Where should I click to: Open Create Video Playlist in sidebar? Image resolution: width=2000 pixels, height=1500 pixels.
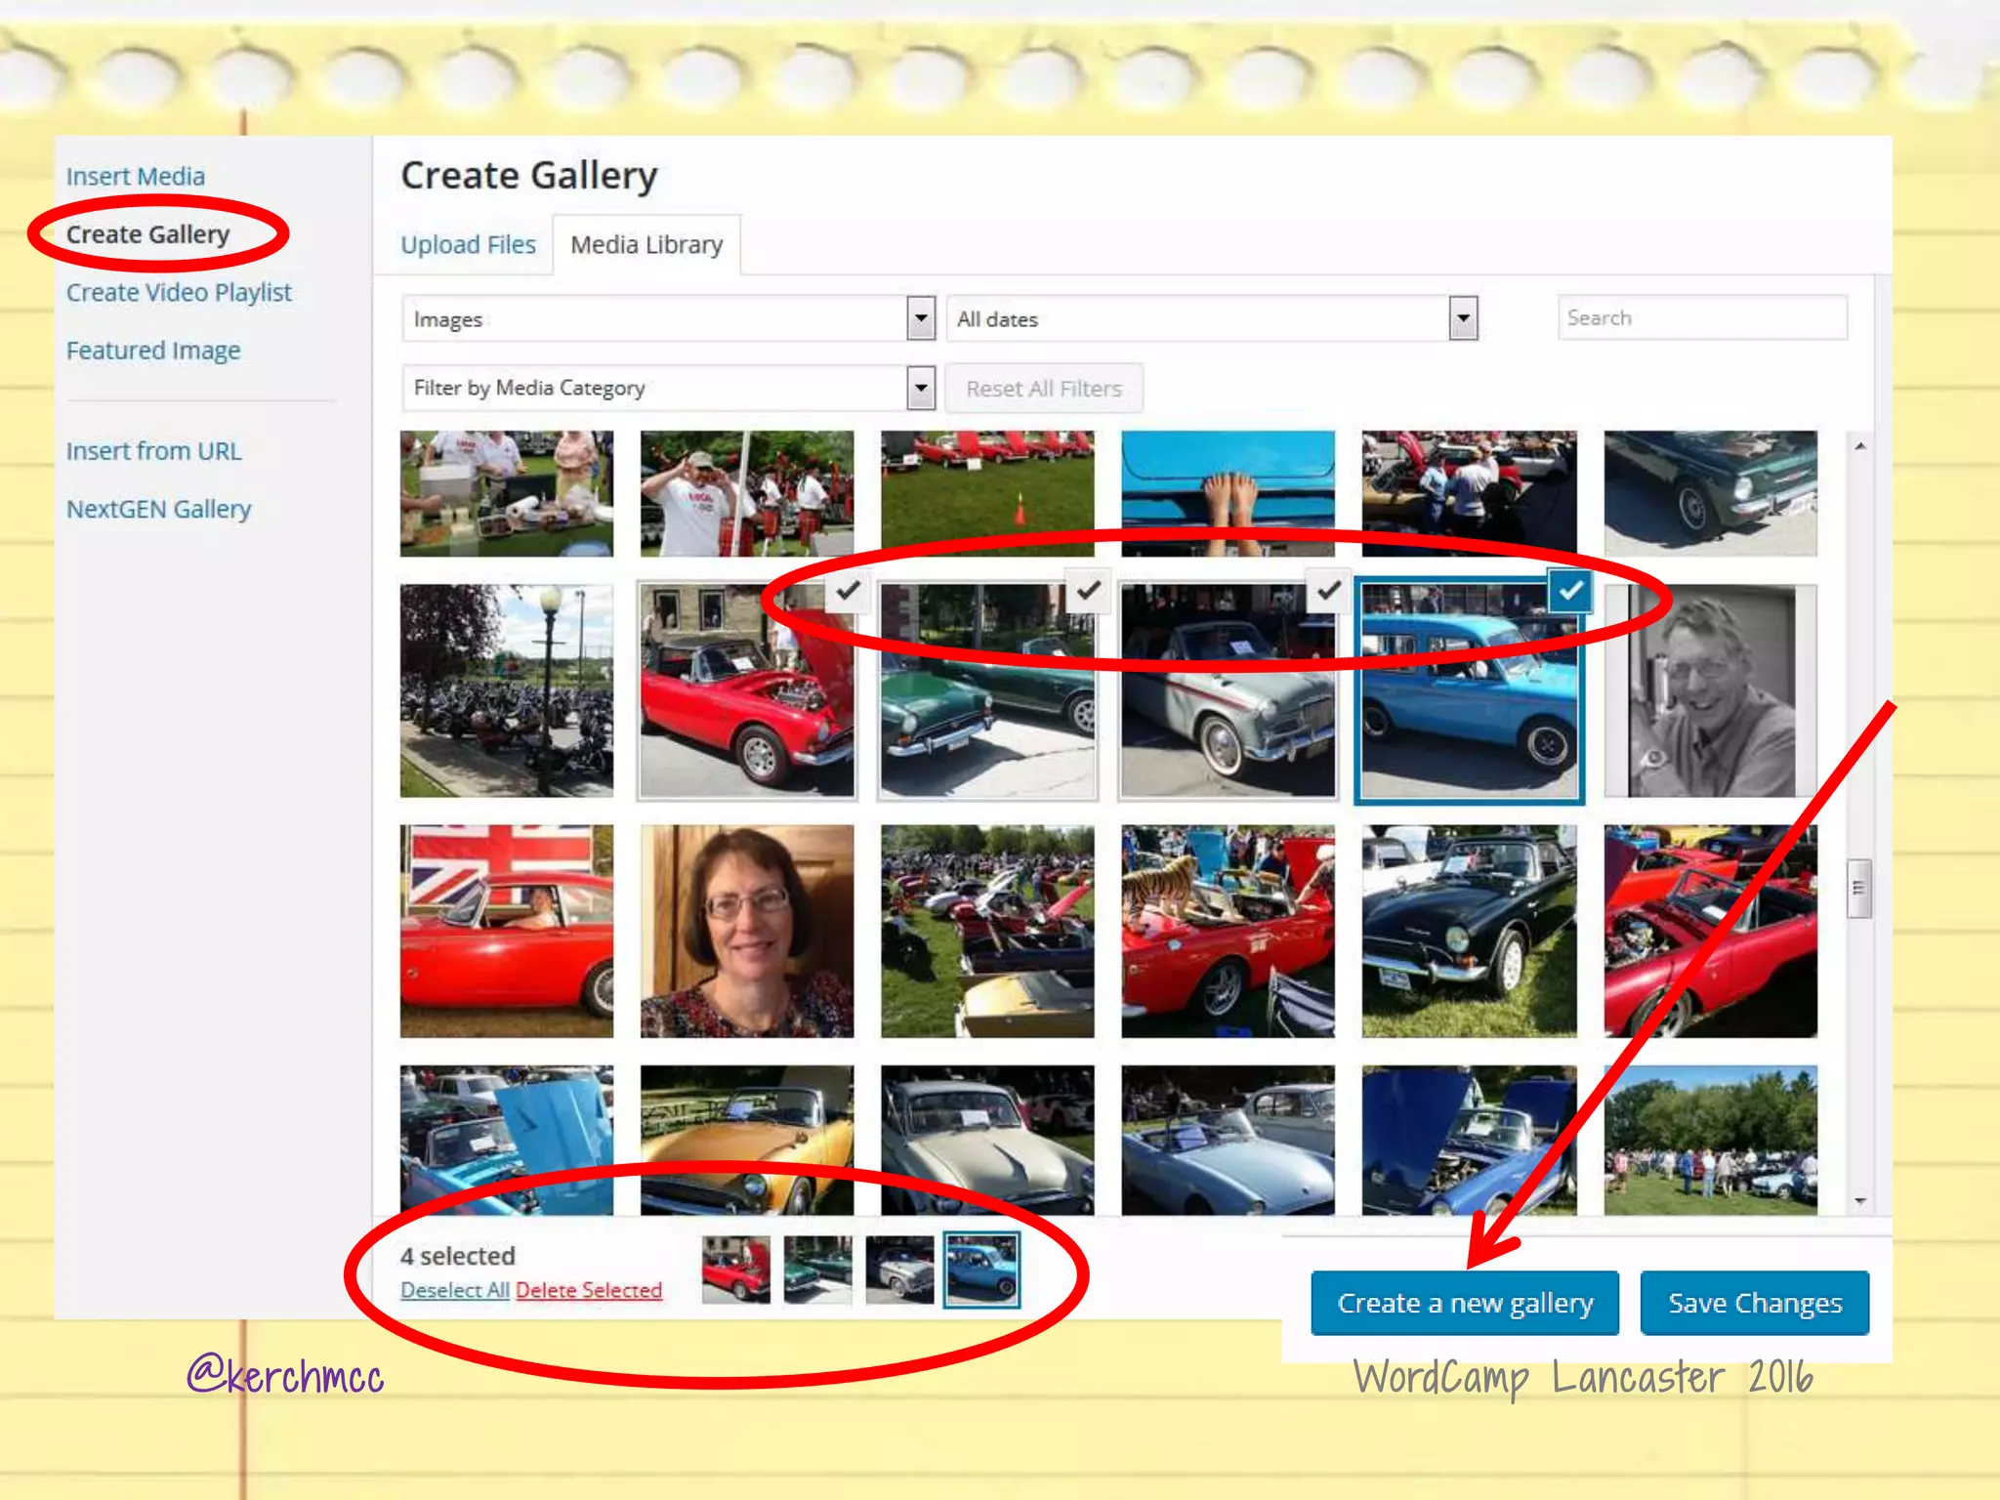click(179, 292)
